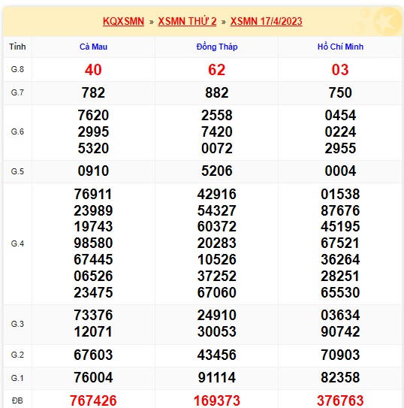Select G.2 number 43456
404x408 pixels.
pos(217,355)
